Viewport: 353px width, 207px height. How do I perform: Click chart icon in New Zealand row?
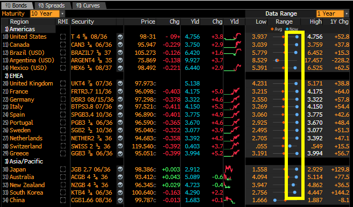click(x=120, y=185)
